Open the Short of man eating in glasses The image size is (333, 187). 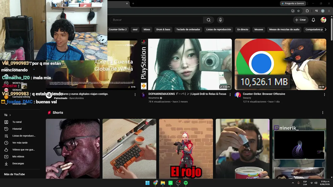point(73,149)
